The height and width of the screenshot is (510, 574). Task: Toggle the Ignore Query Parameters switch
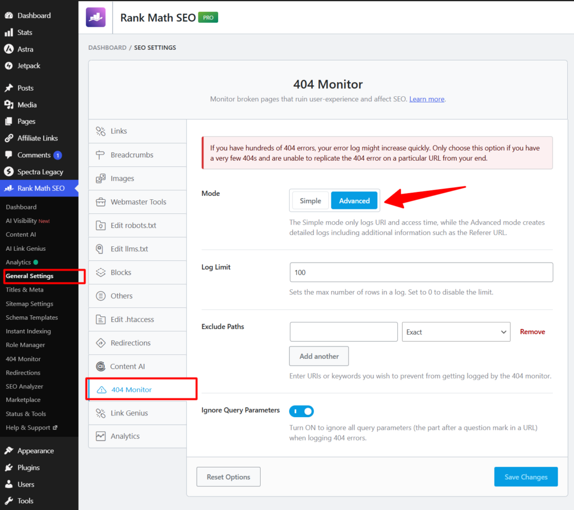coord(301,411)
